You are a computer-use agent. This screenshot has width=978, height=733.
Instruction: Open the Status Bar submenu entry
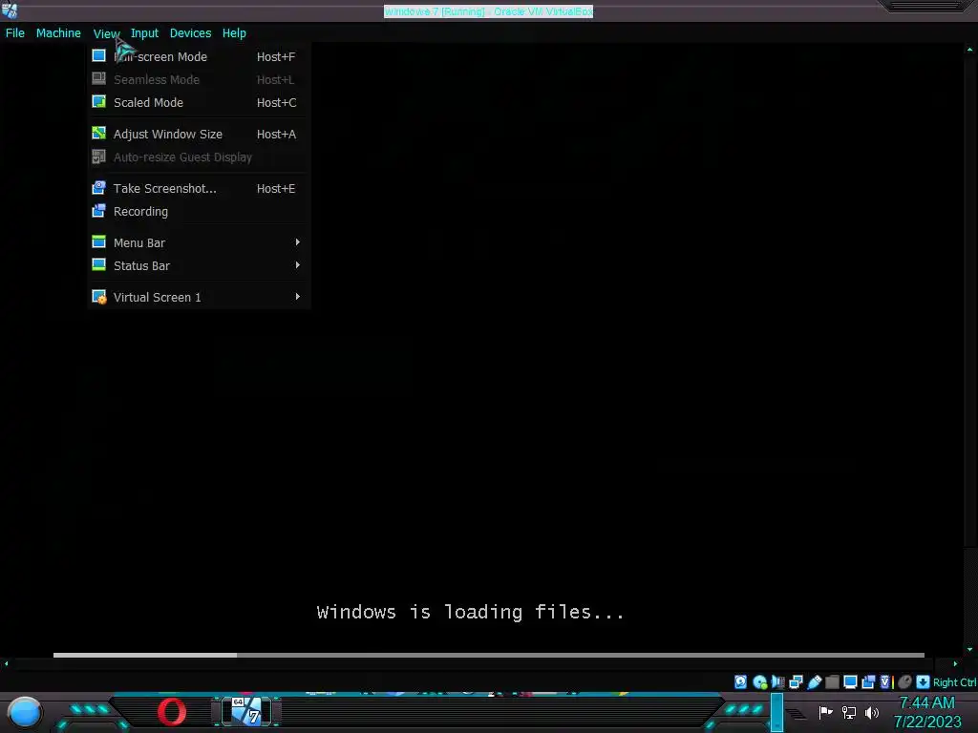coord(198,265)
